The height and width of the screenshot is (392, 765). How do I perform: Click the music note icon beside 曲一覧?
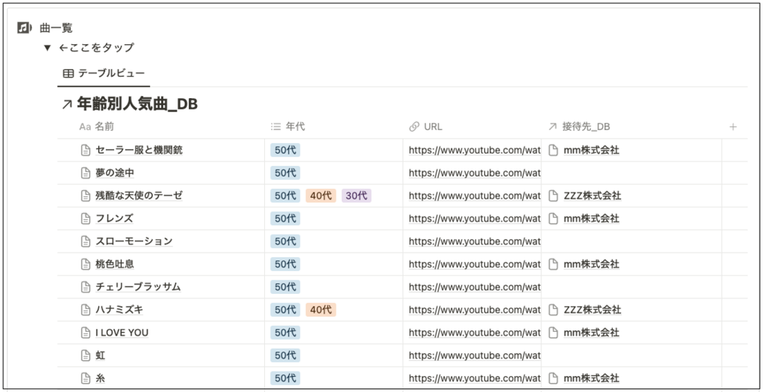coord(24,28)
